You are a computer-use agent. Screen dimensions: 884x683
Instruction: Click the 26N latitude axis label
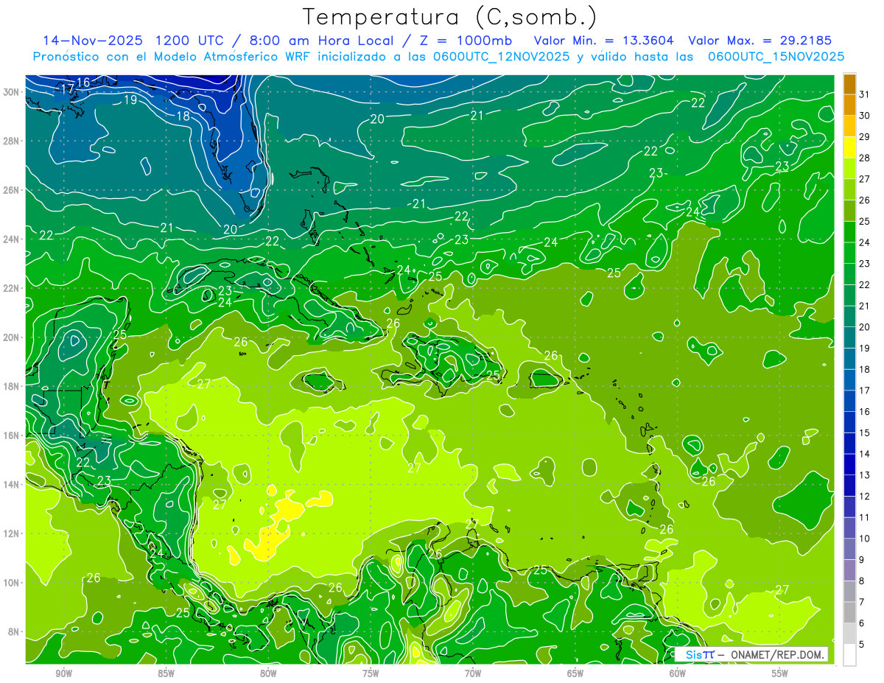point(12,190)
